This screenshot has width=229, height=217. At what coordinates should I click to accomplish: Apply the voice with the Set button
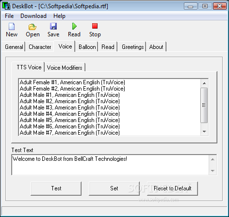click(x=114, y=188)
